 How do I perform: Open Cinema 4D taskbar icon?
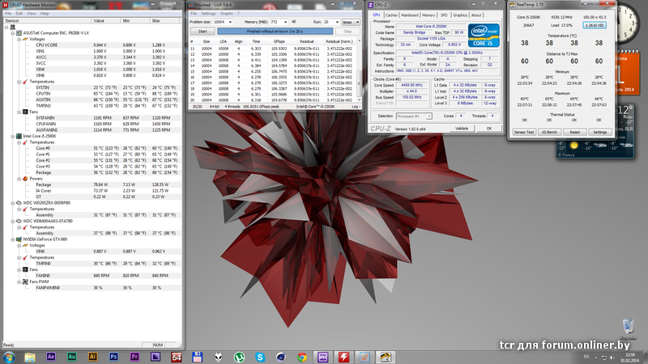click(281, 357)
